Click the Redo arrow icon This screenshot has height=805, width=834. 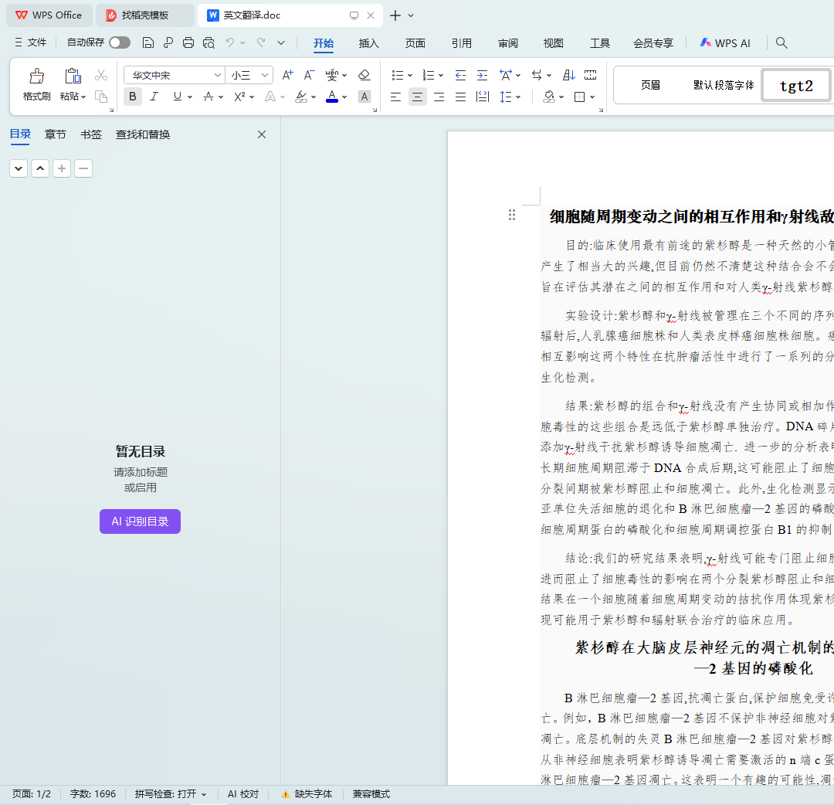click(x=261, y=42)
